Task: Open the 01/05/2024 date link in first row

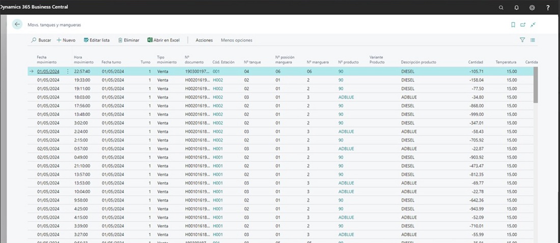Action: (x=48, y=72)
